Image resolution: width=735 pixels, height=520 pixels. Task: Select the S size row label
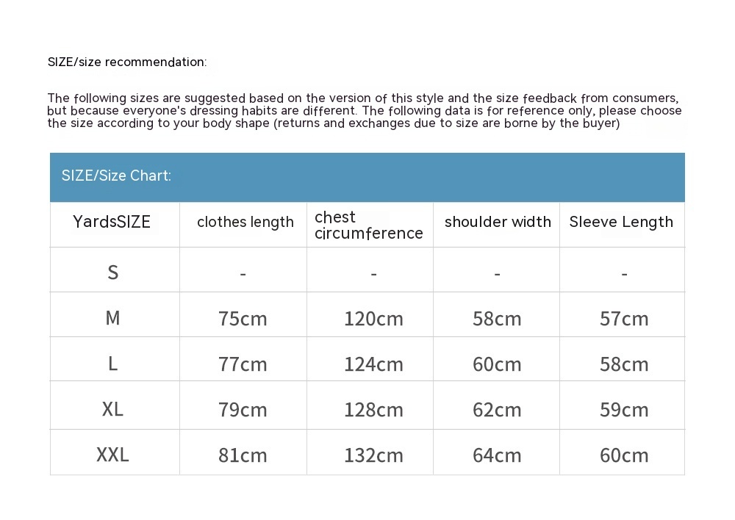pos(112,272)
